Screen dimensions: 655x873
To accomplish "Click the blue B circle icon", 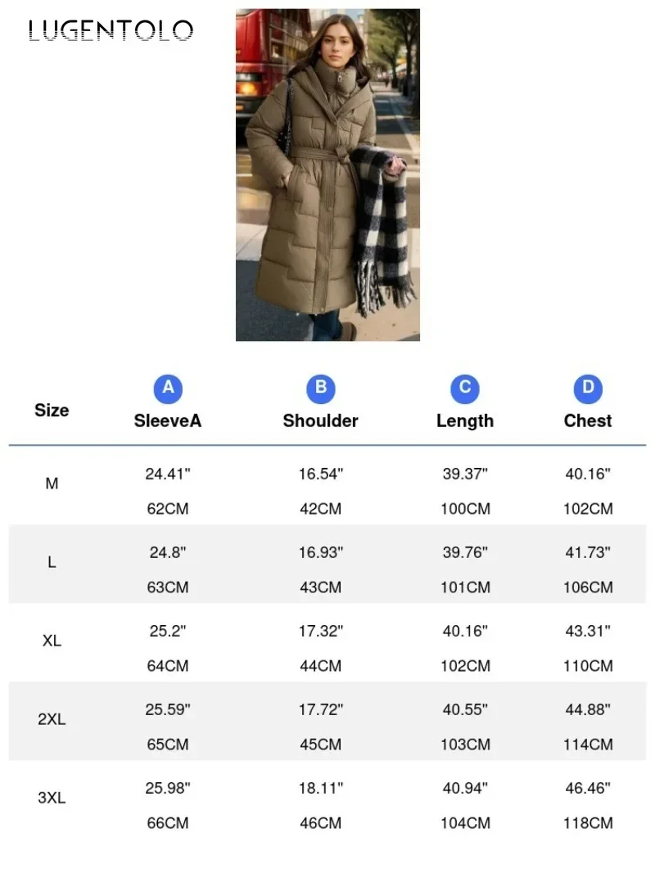I will click(x=321, y=389).
